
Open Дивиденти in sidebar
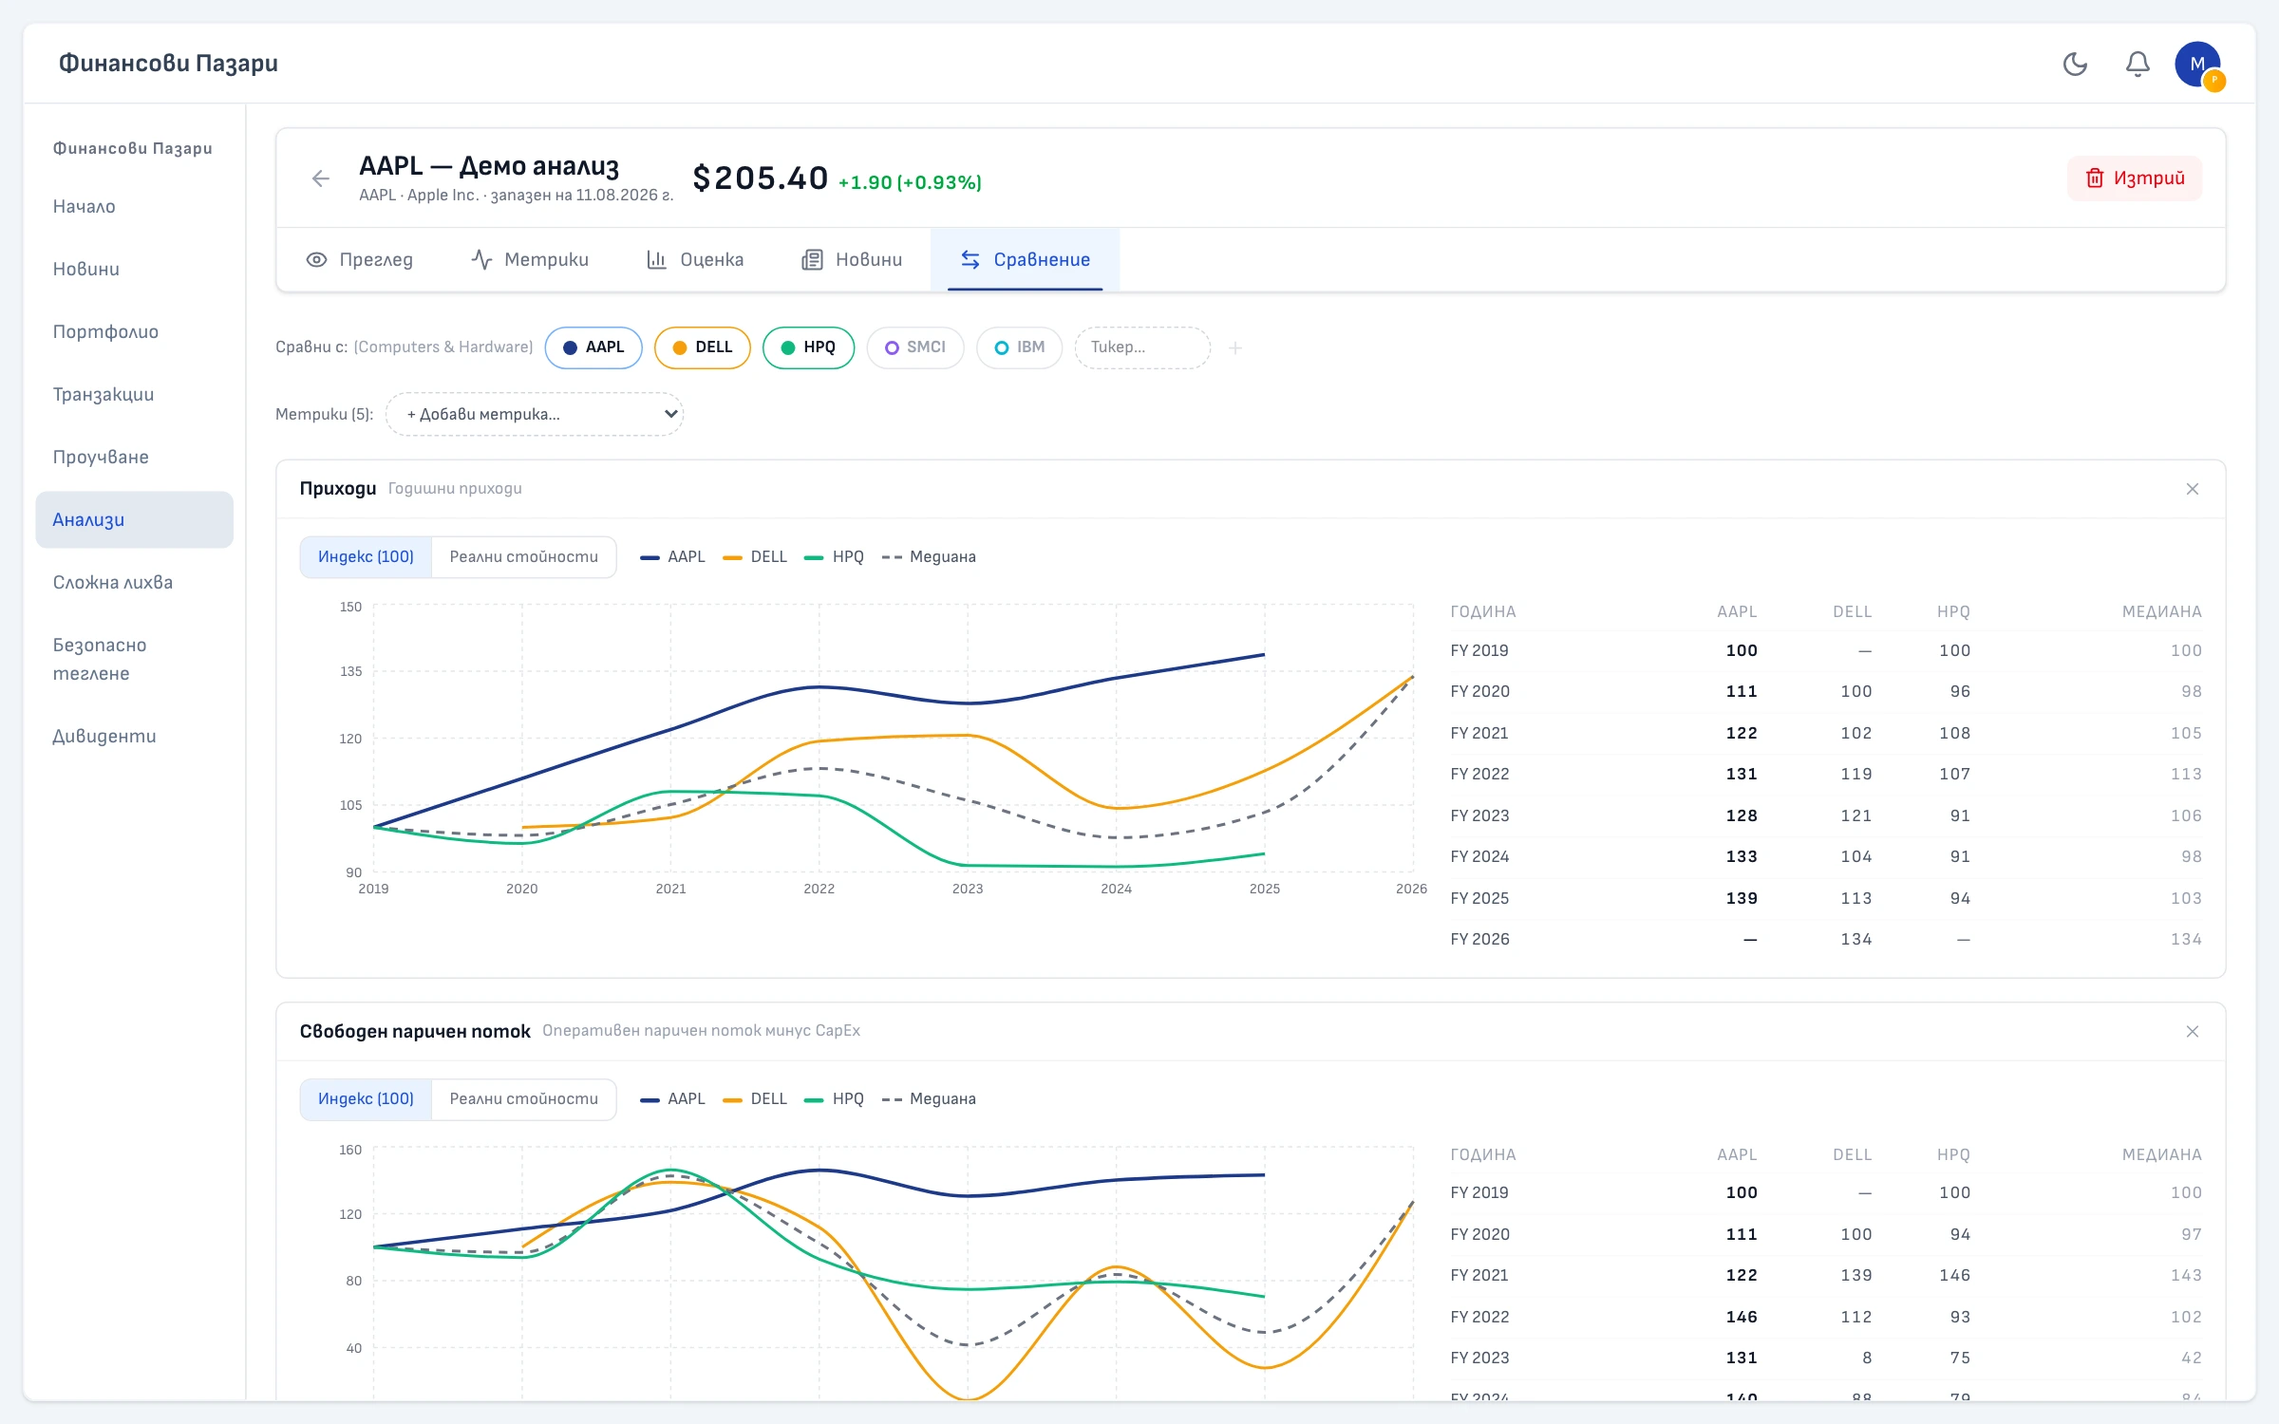tap(135, 737)
